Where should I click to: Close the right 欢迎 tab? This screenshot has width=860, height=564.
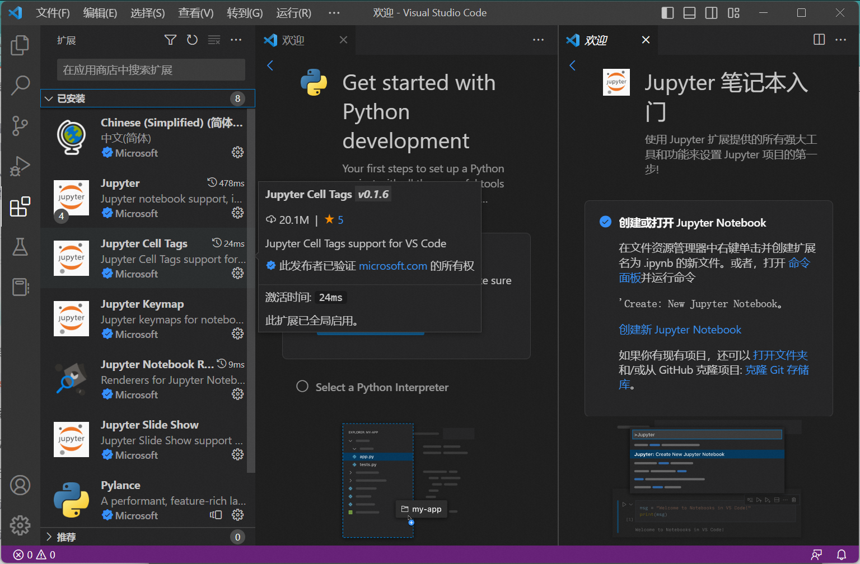click(646, 40)
